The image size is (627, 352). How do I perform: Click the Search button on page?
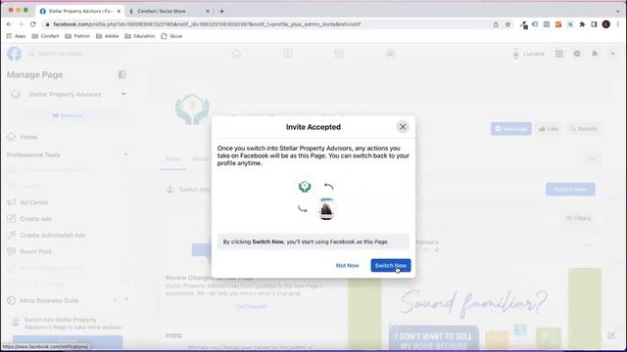(583, 128)
